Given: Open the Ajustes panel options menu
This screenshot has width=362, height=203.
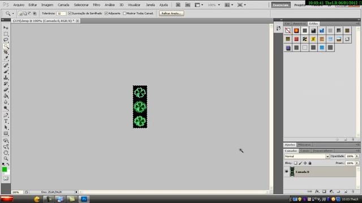Looking at the screenshot, I should tap(357, 145).
